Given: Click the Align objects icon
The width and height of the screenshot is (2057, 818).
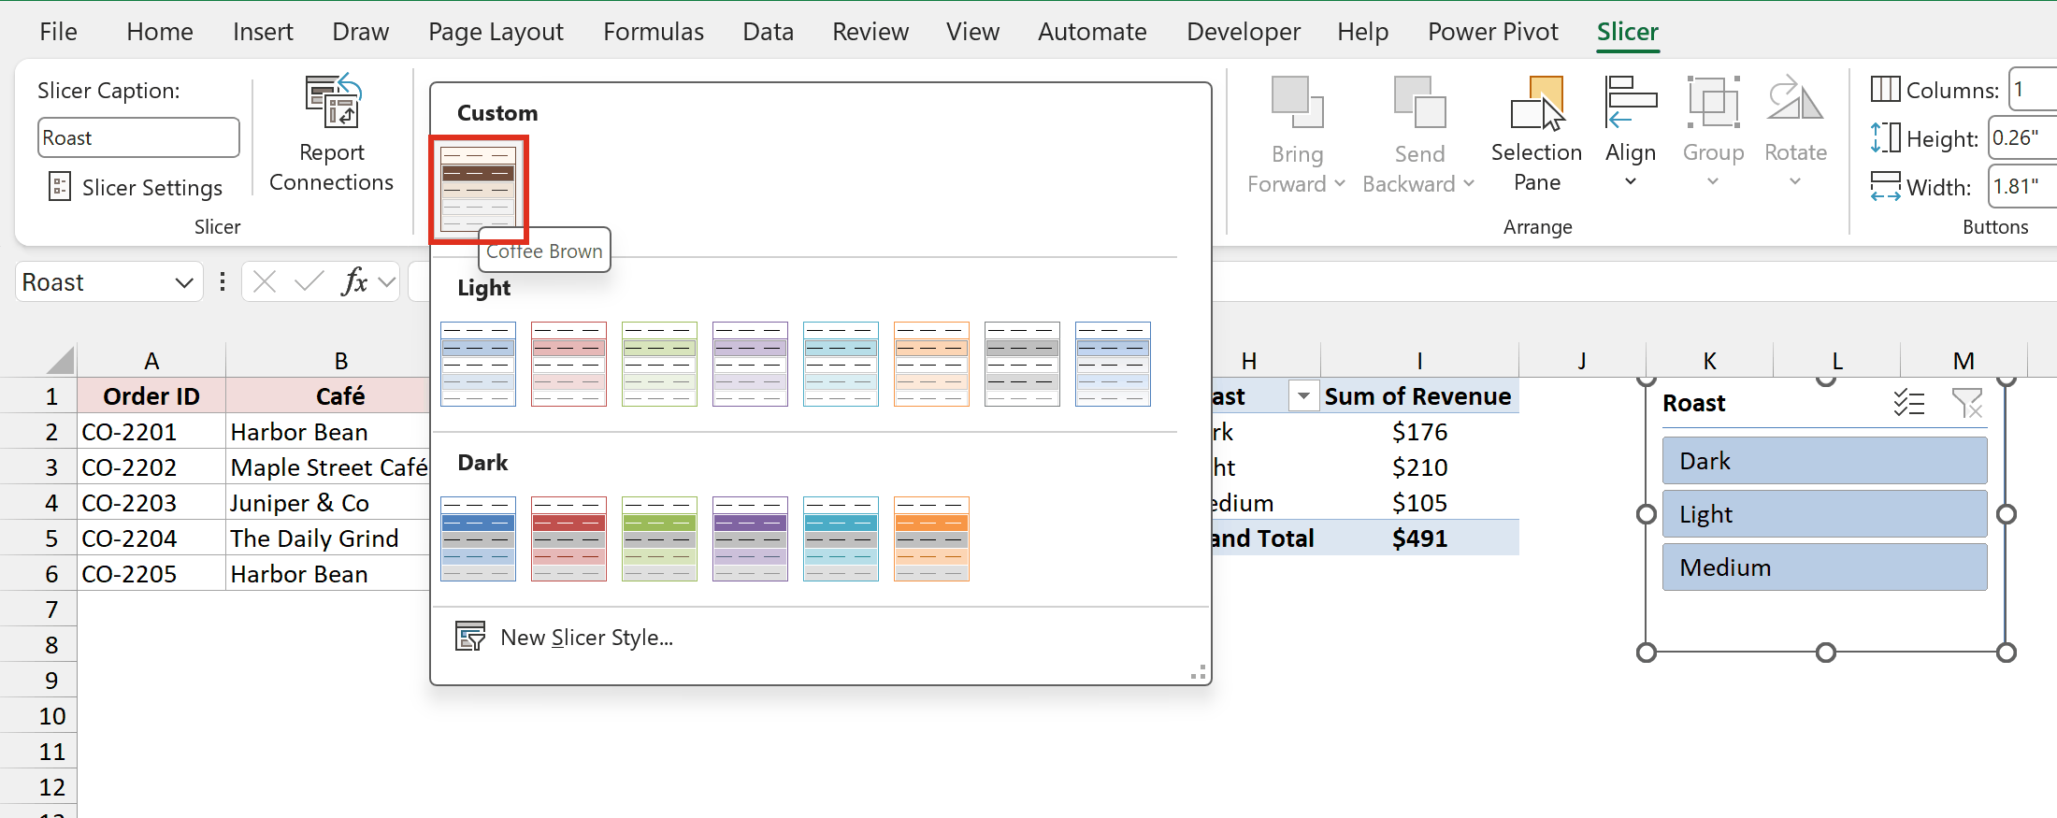Looking at the screenshot, I should pos(1631,103).
